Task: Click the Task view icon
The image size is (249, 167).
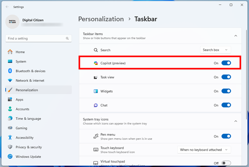Action: pyautogui.click(x=96, y=77)
